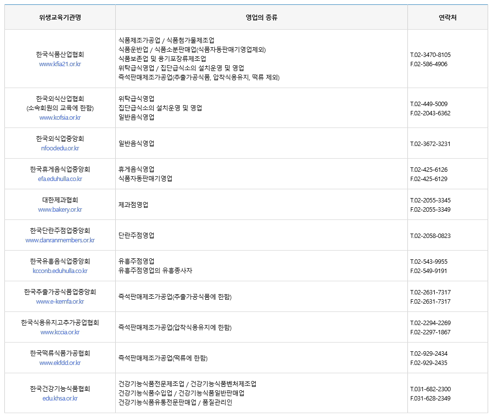Open the www.kfia21.or.kr link
493x418 pixels.
(60, 64)
